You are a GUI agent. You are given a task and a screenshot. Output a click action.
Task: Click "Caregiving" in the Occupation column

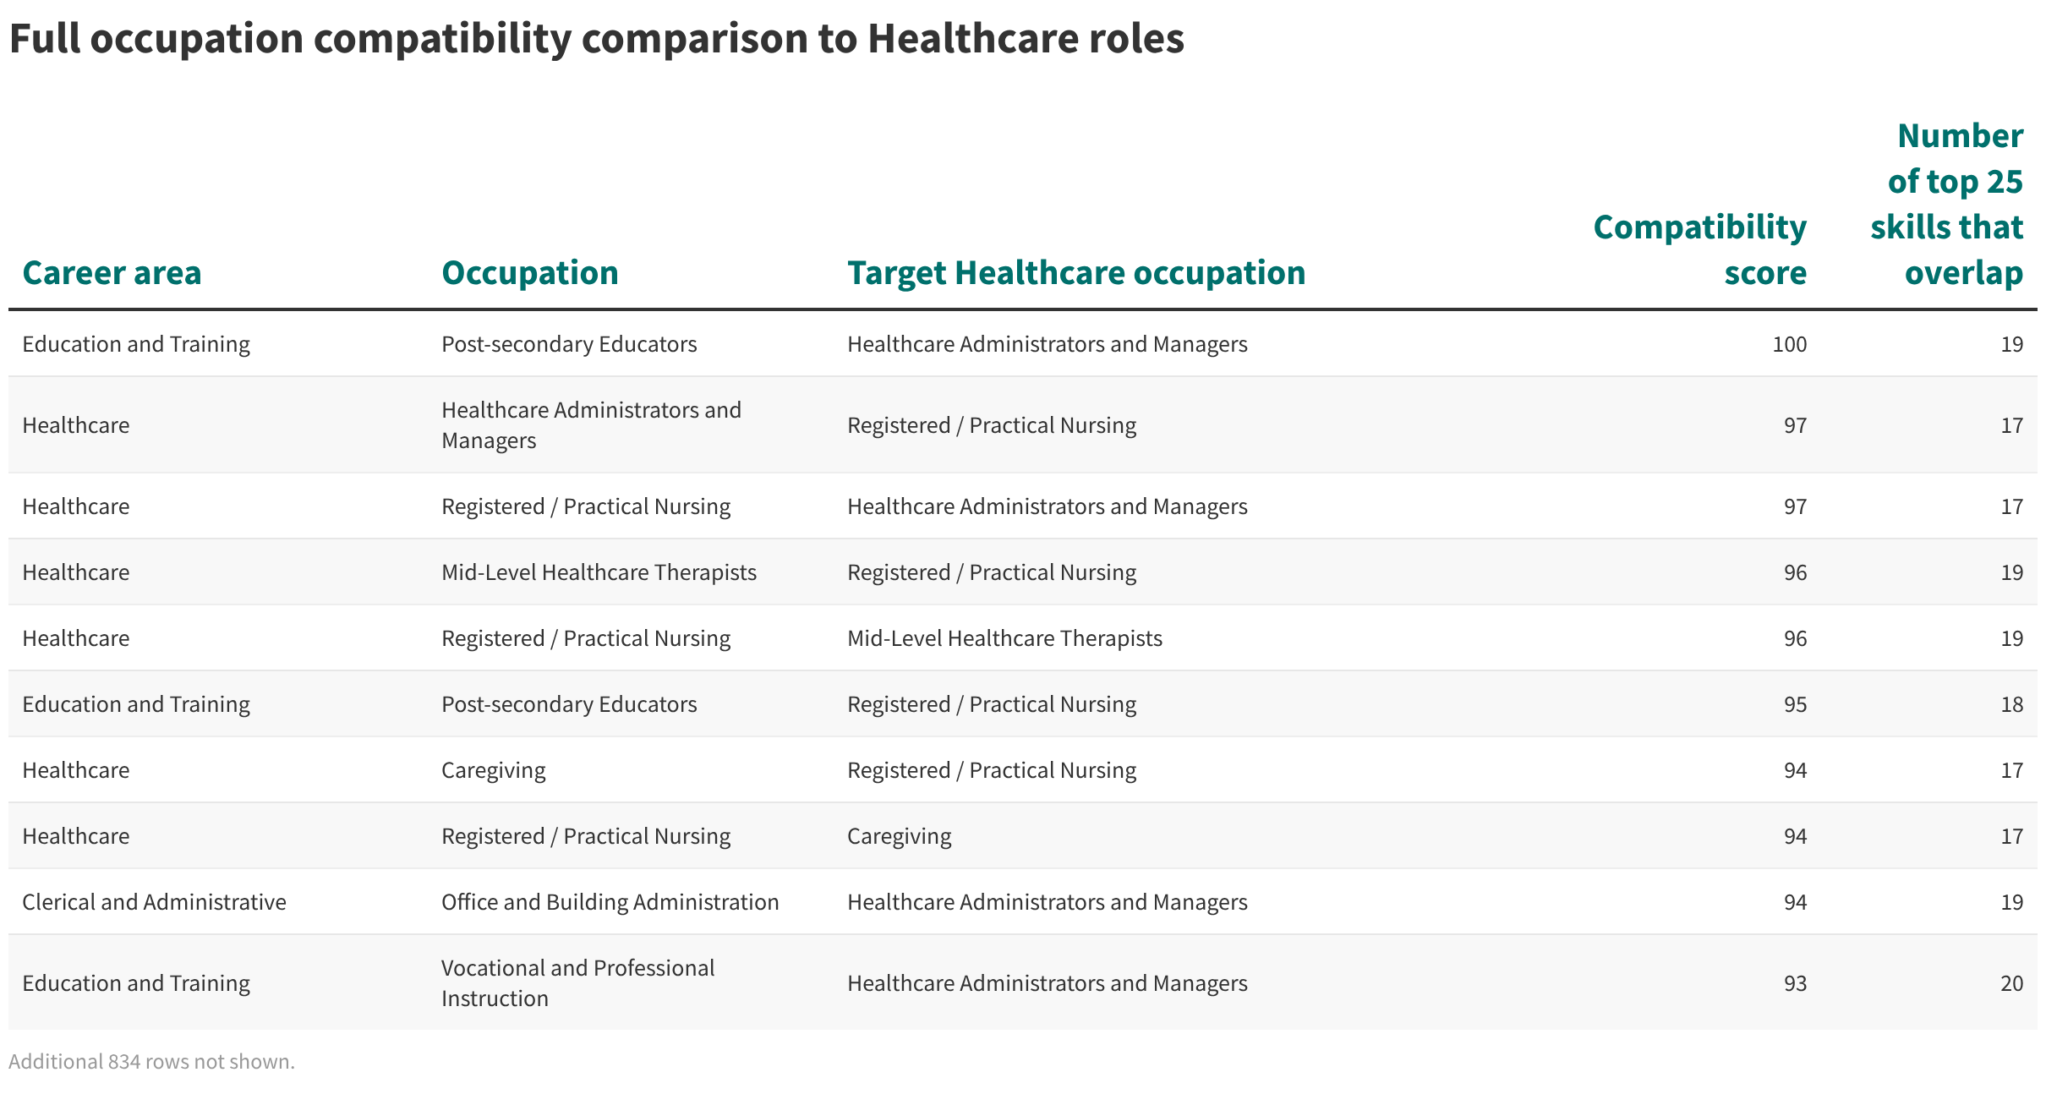493,770
